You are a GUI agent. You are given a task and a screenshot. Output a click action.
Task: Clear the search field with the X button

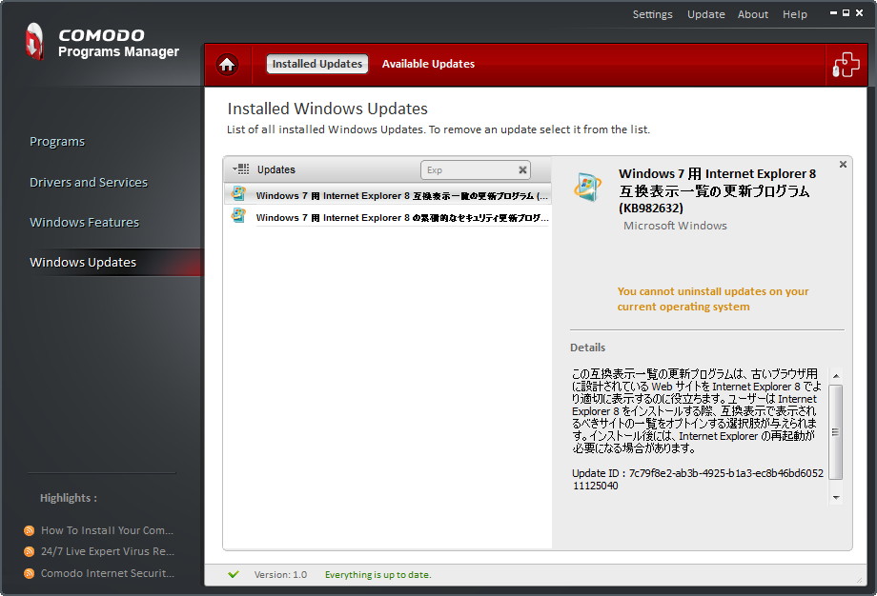click(x=521, y=169)
